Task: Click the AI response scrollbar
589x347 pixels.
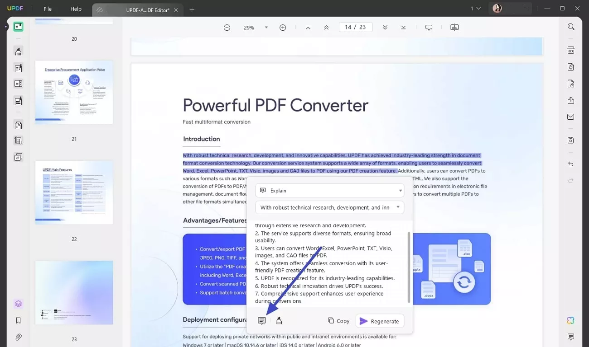Action: click(x=409, y=267)
